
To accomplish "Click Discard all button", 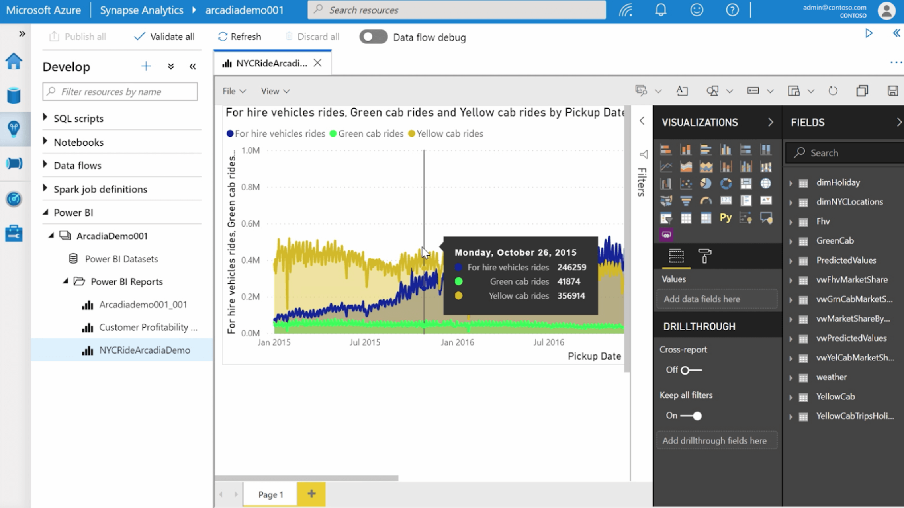I will tap(312, 37).
